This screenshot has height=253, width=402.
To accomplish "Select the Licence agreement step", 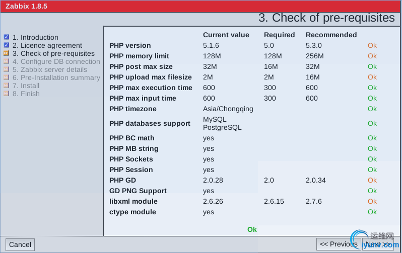I will click(x=47, y=45).
